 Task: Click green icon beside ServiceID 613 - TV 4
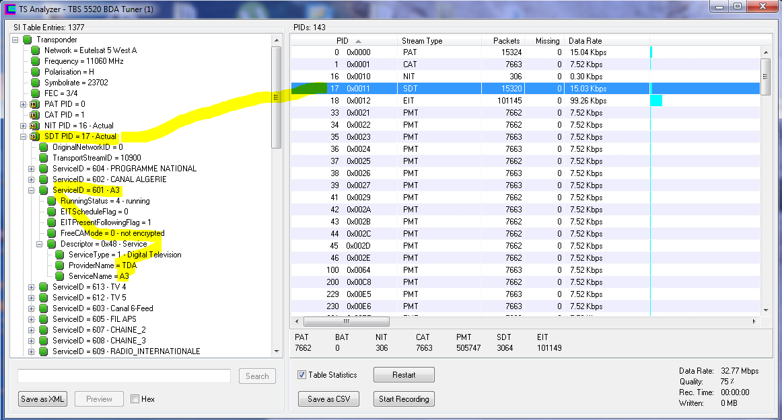point(43,287)
